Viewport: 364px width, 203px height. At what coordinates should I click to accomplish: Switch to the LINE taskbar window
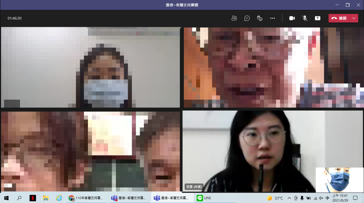pos(205,198)
